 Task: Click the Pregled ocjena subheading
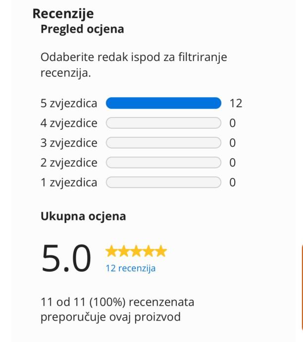tap(82, 29)
